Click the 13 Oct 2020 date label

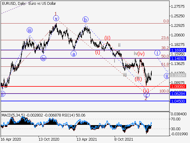49,139
